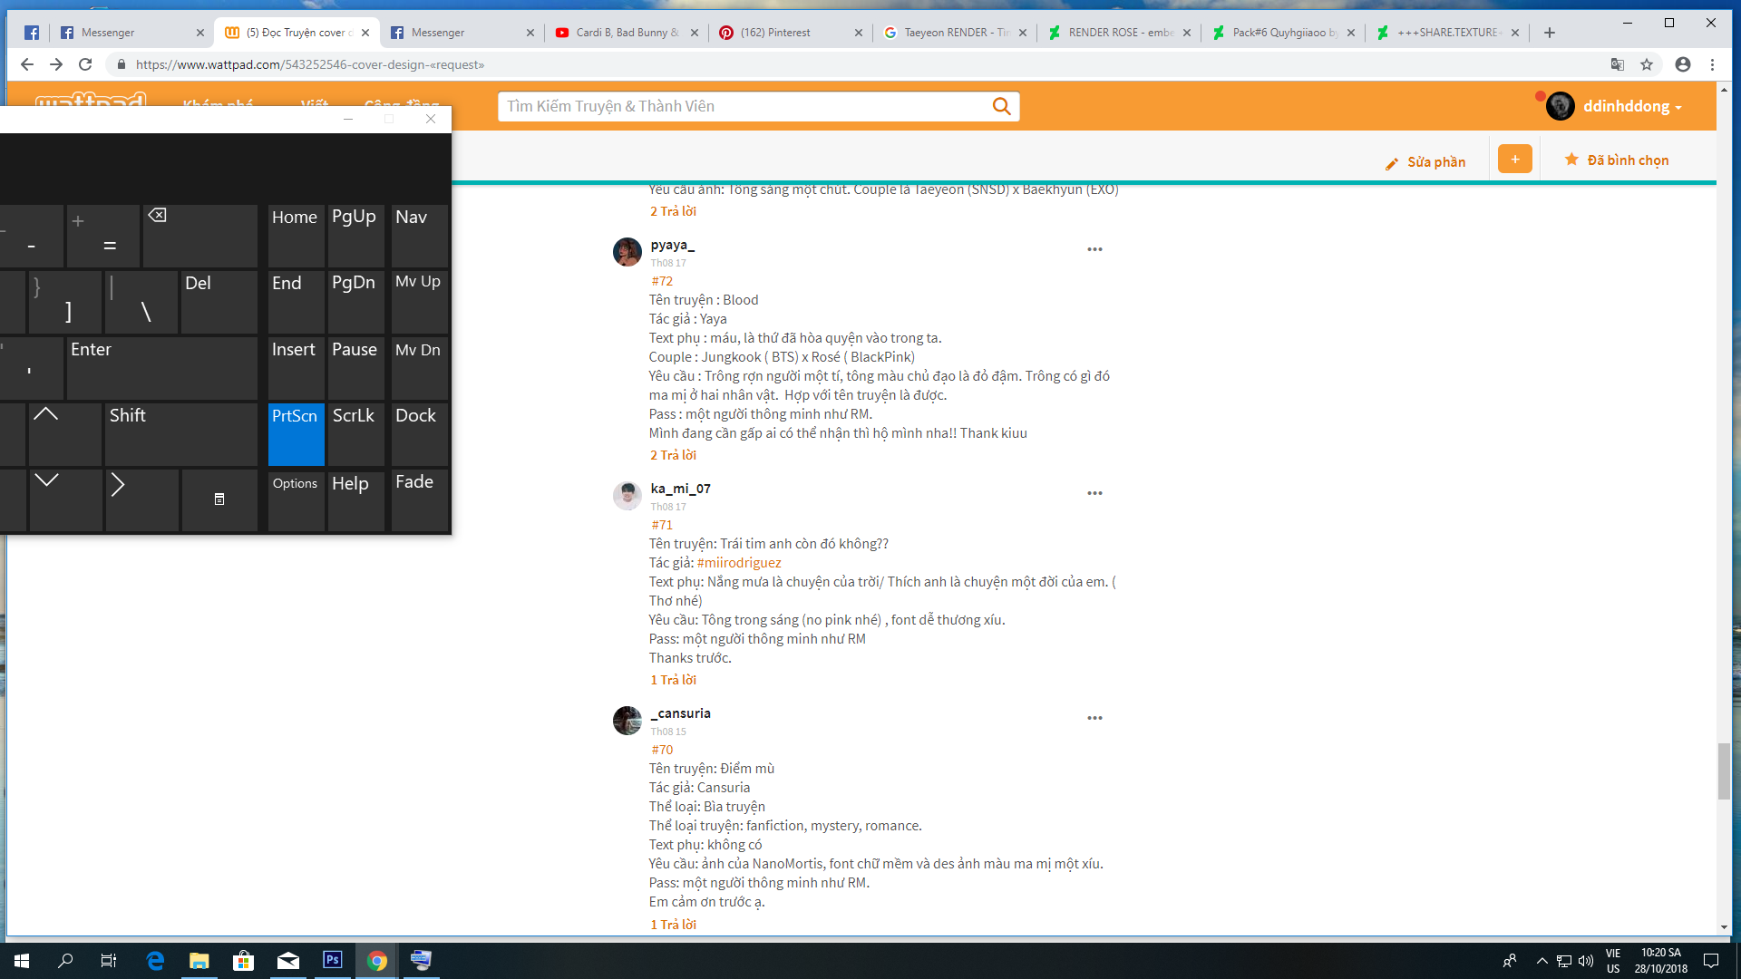Go back using browser back arrow
The image size is (1741, 979).
[x=27, y=64]
